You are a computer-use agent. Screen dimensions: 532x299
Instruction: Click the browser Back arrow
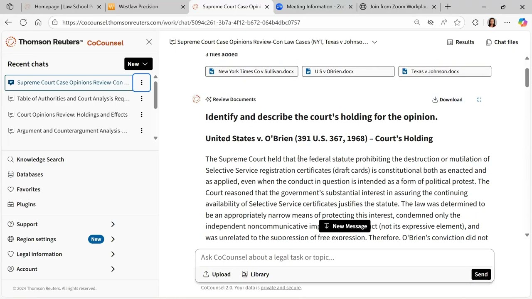coord(8,22)
